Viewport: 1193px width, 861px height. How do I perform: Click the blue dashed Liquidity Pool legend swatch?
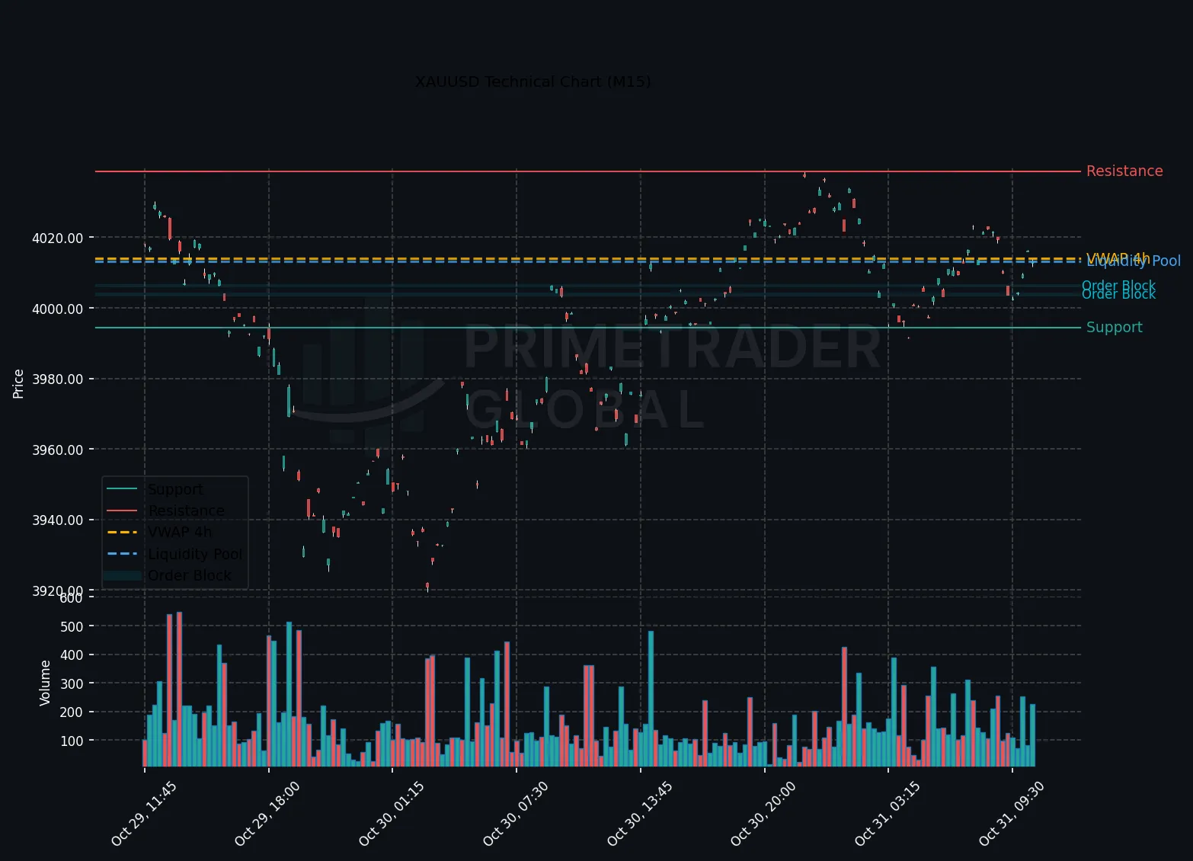[x=122, y=554]
